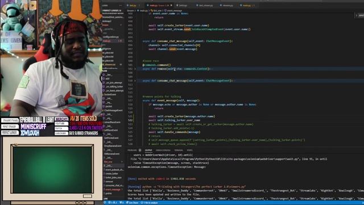Select DropBananaEvent class in outline

coord(113,146)
